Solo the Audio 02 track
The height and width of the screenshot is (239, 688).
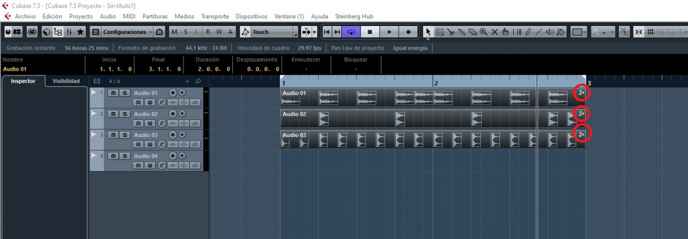click(124, 114)
